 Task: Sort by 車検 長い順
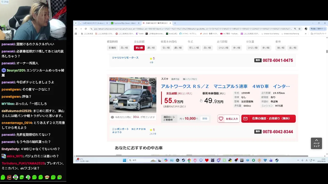293,48
